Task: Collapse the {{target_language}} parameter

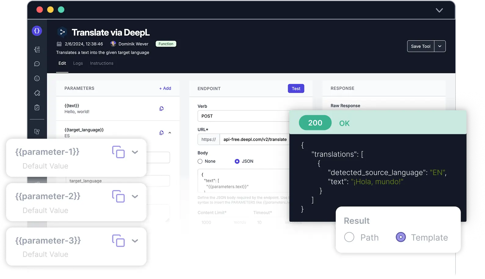Action: tap(170, 133)
